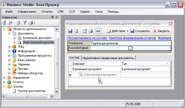Viewport: 185px width, 108px height.
Task: Click the cut-off Формиров link
Action: tap(165, 38)
